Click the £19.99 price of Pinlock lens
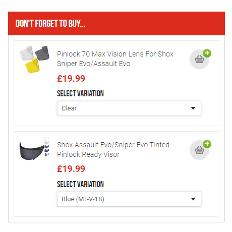This screenshot has height=232, width=232. point(71,79)
